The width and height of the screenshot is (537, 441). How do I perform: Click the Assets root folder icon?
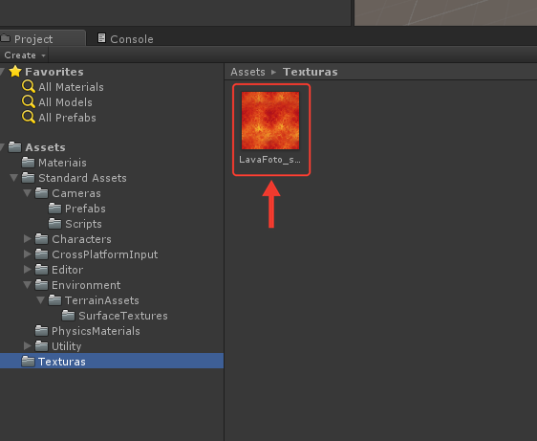tap(14, 147)
